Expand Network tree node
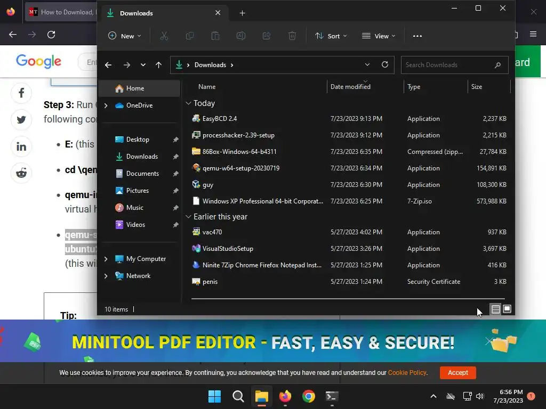The image size is (546, 409). pyautogui.click(x=106, y=276)
